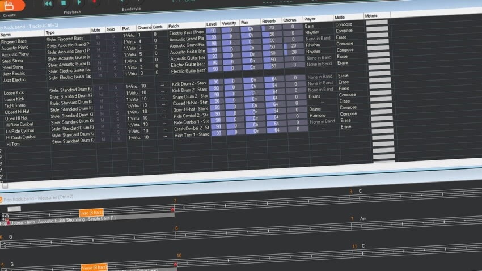Click the Am chord at measure 7
The height and width of the screenshot is (271, 482).
(363, 218)
